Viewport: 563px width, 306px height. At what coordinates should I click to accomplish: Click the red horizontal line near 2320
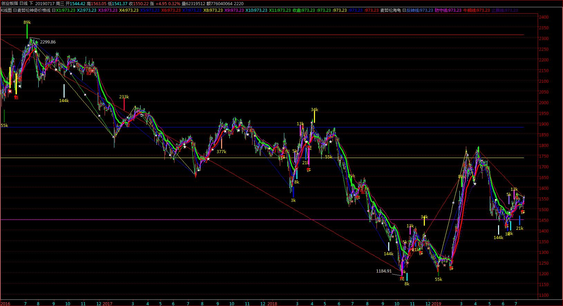[x=263, y=35]
